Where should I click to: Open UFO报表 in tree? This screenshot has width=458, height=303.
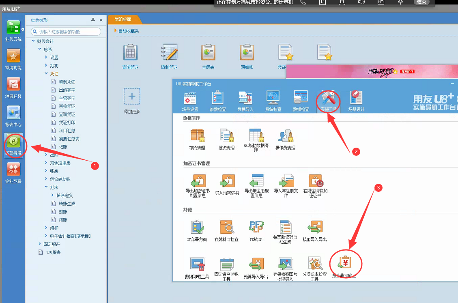(53, 252)
